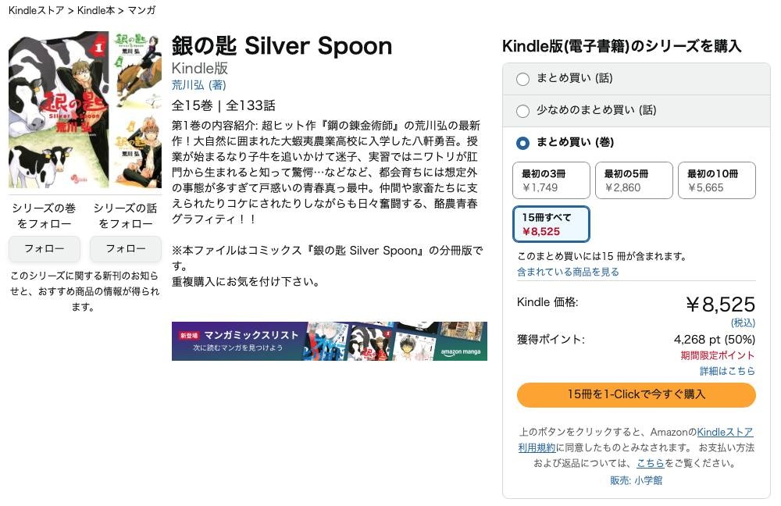Click the マンガミックスリスト banner
781x506 pixels.
coord(329,341)
